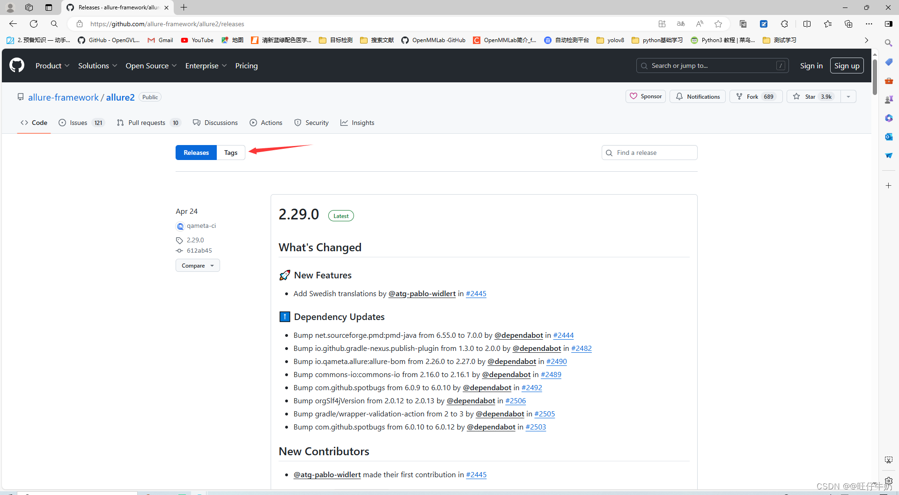Open the YouTube bookmark
This screenshot has width=899, height=495.
click(x=197, y=40)
